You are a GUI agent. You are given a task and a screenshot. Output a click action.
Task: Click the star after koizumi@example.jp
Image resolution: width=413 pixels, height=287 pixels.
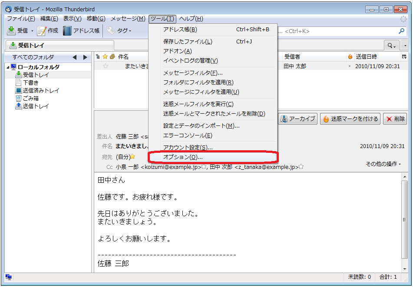point(204,167)
